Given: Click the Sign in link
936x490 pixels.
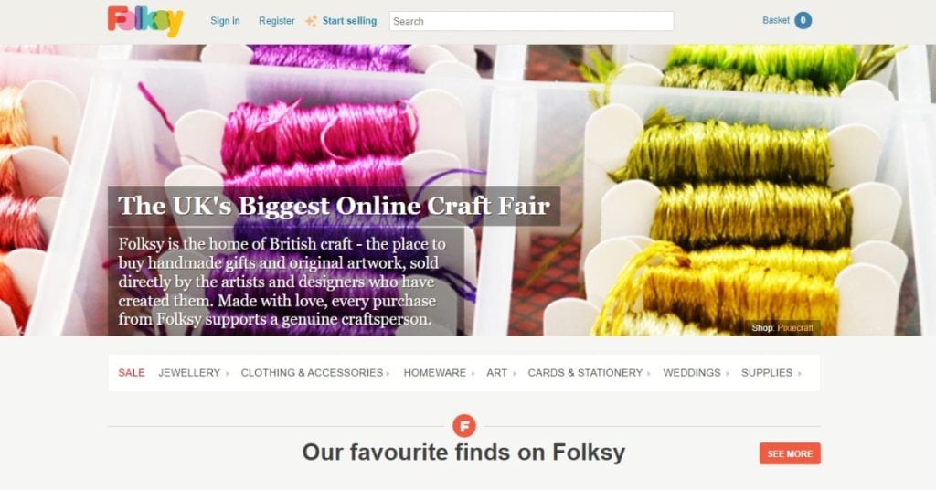Looking at the screenshot, I should (225, 21).
